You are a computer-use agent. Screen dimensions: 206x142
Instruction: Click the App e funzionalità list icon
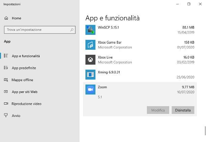coord(6,56)
